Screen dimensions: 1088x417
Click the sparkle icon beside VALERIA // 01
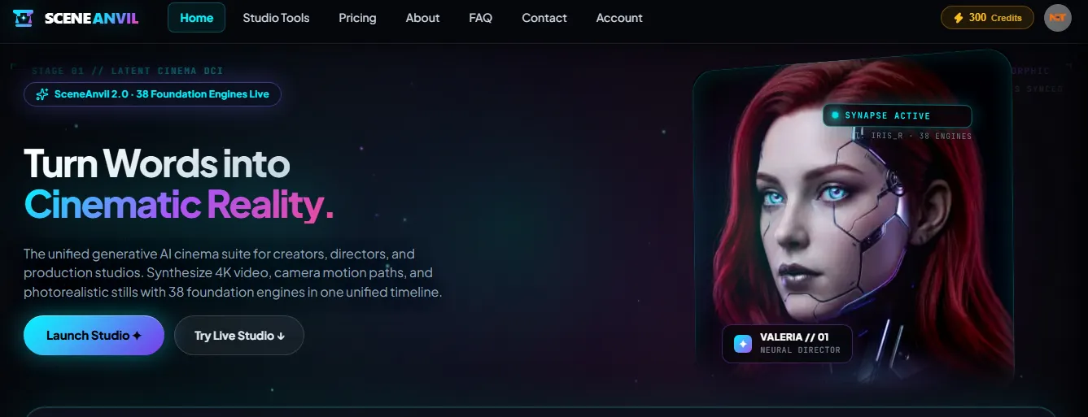(x=742, y=344)
